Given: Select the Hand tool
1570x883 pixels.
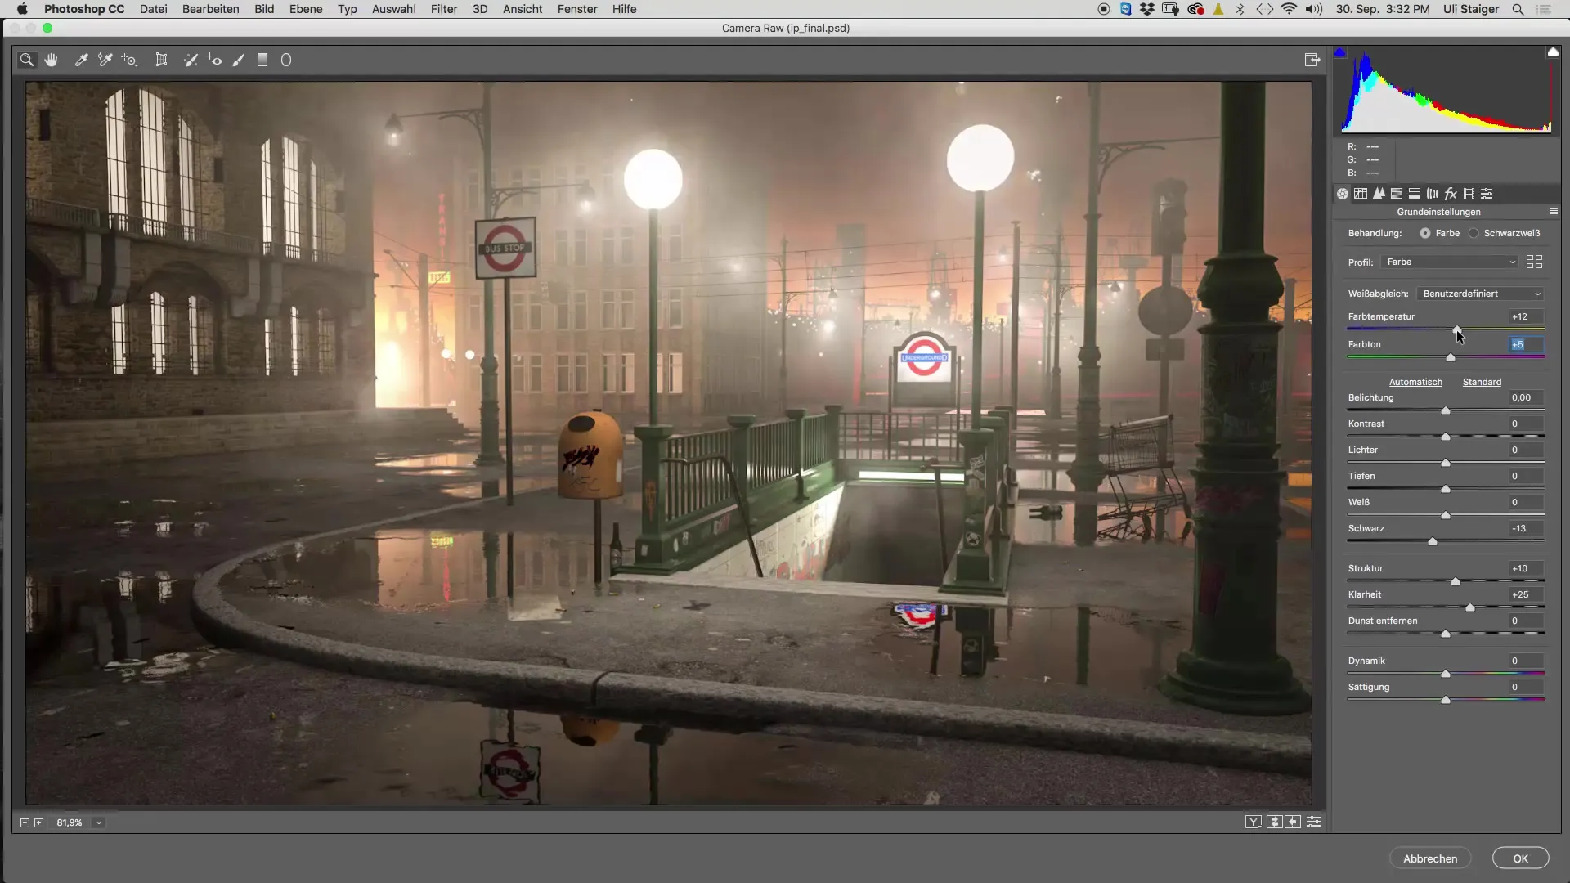Looking at the screenshot, I should click(x=52, y=60).
